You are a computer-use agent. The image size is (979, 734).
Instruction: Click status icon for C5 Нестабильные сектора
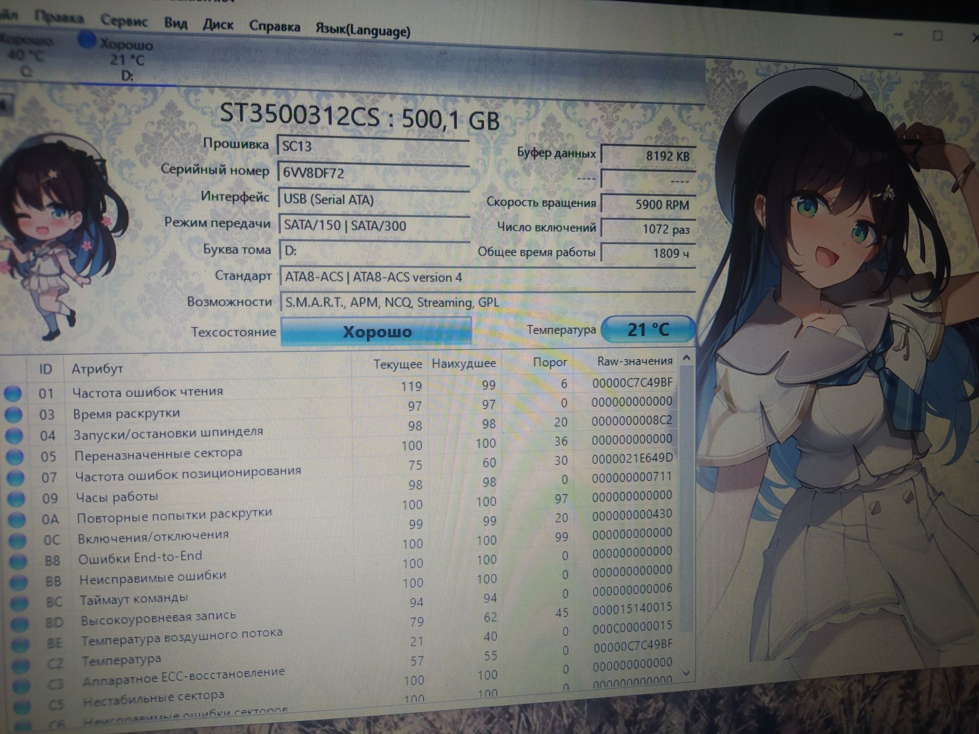click(22, 706)
